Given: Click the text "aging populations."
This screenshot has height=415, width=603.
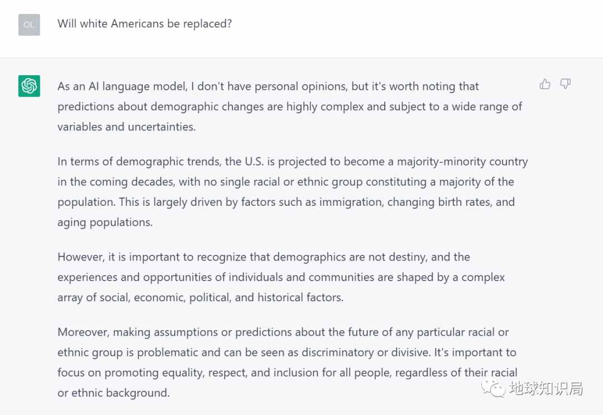Looking at the screenshot, I should pyautogui.click(x=105, y=222).
